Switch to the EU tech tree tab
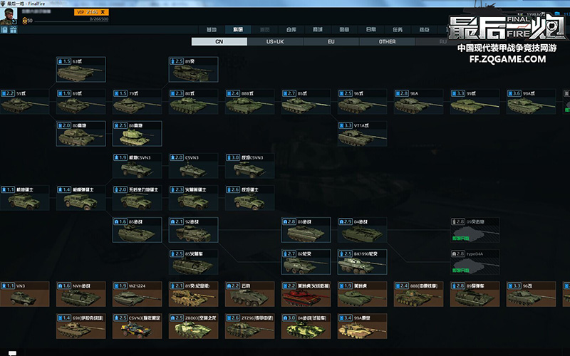Image resolution: width=570 pixels, height=356 pixels. 331,42
